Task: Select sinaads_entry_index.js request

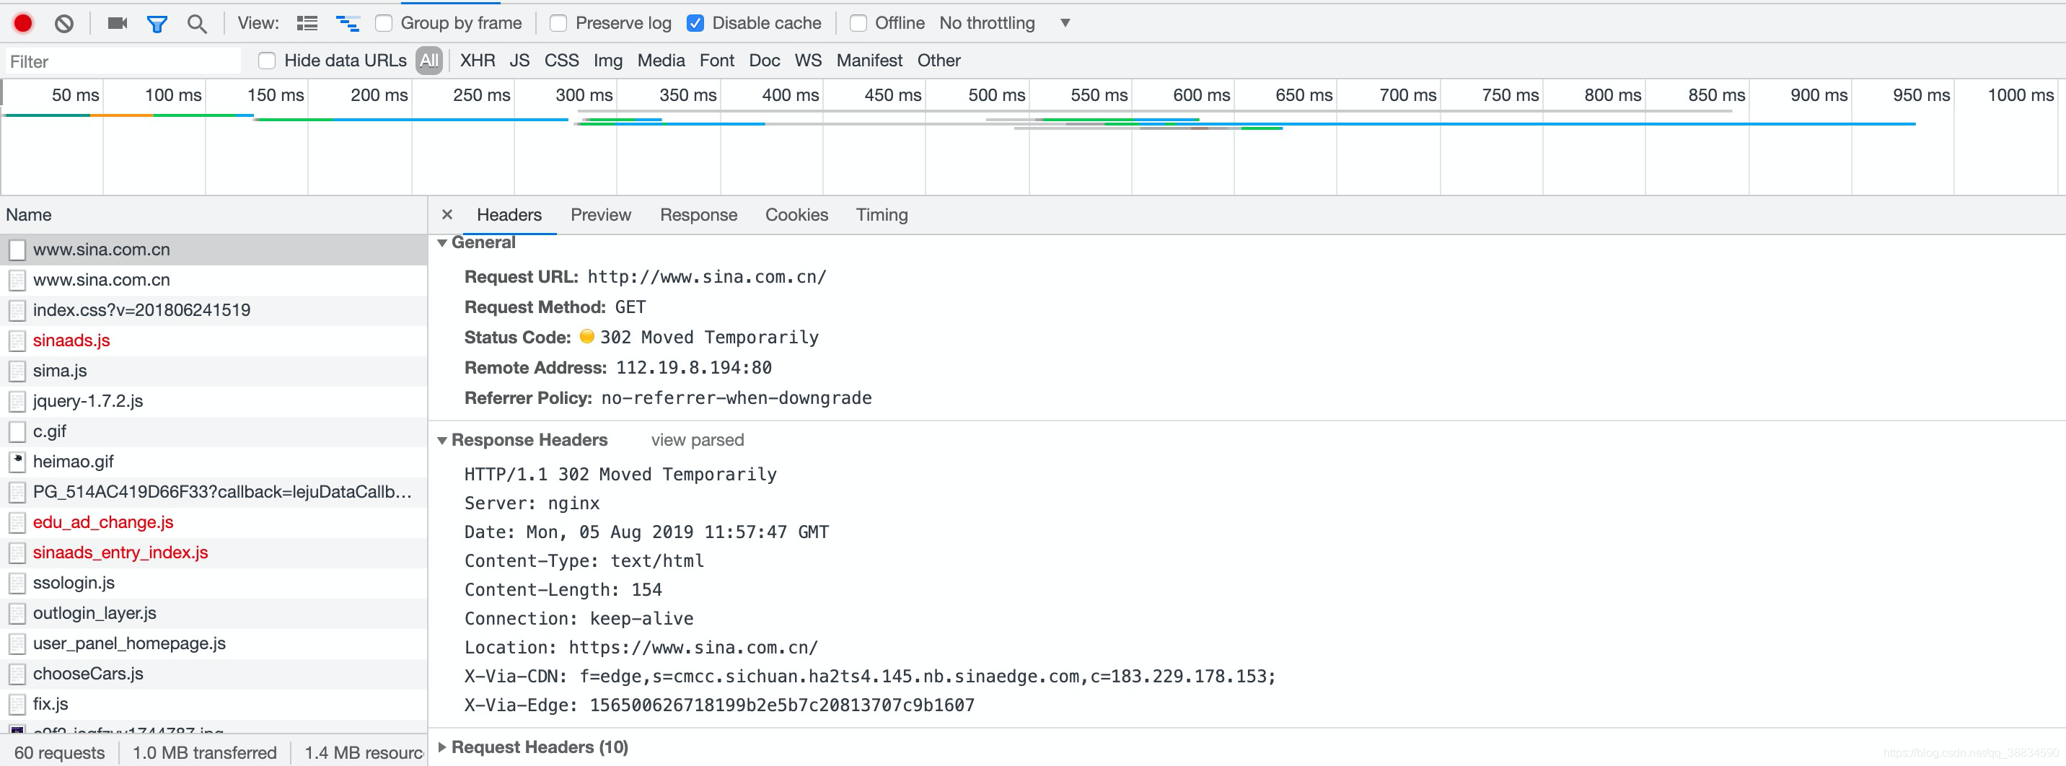Action: (x=214, y=553)
